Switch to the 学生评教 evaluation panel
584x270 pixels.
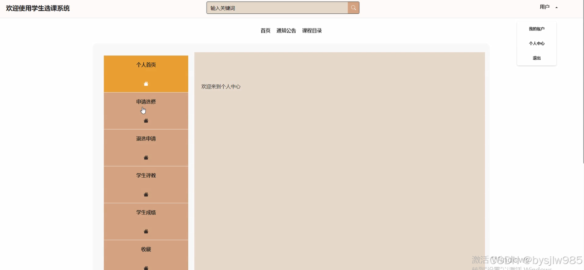[x=145, y=175]
